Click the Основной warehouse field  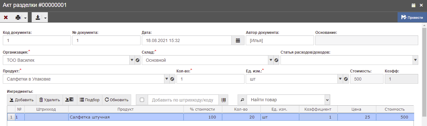[x=205, y=60]
